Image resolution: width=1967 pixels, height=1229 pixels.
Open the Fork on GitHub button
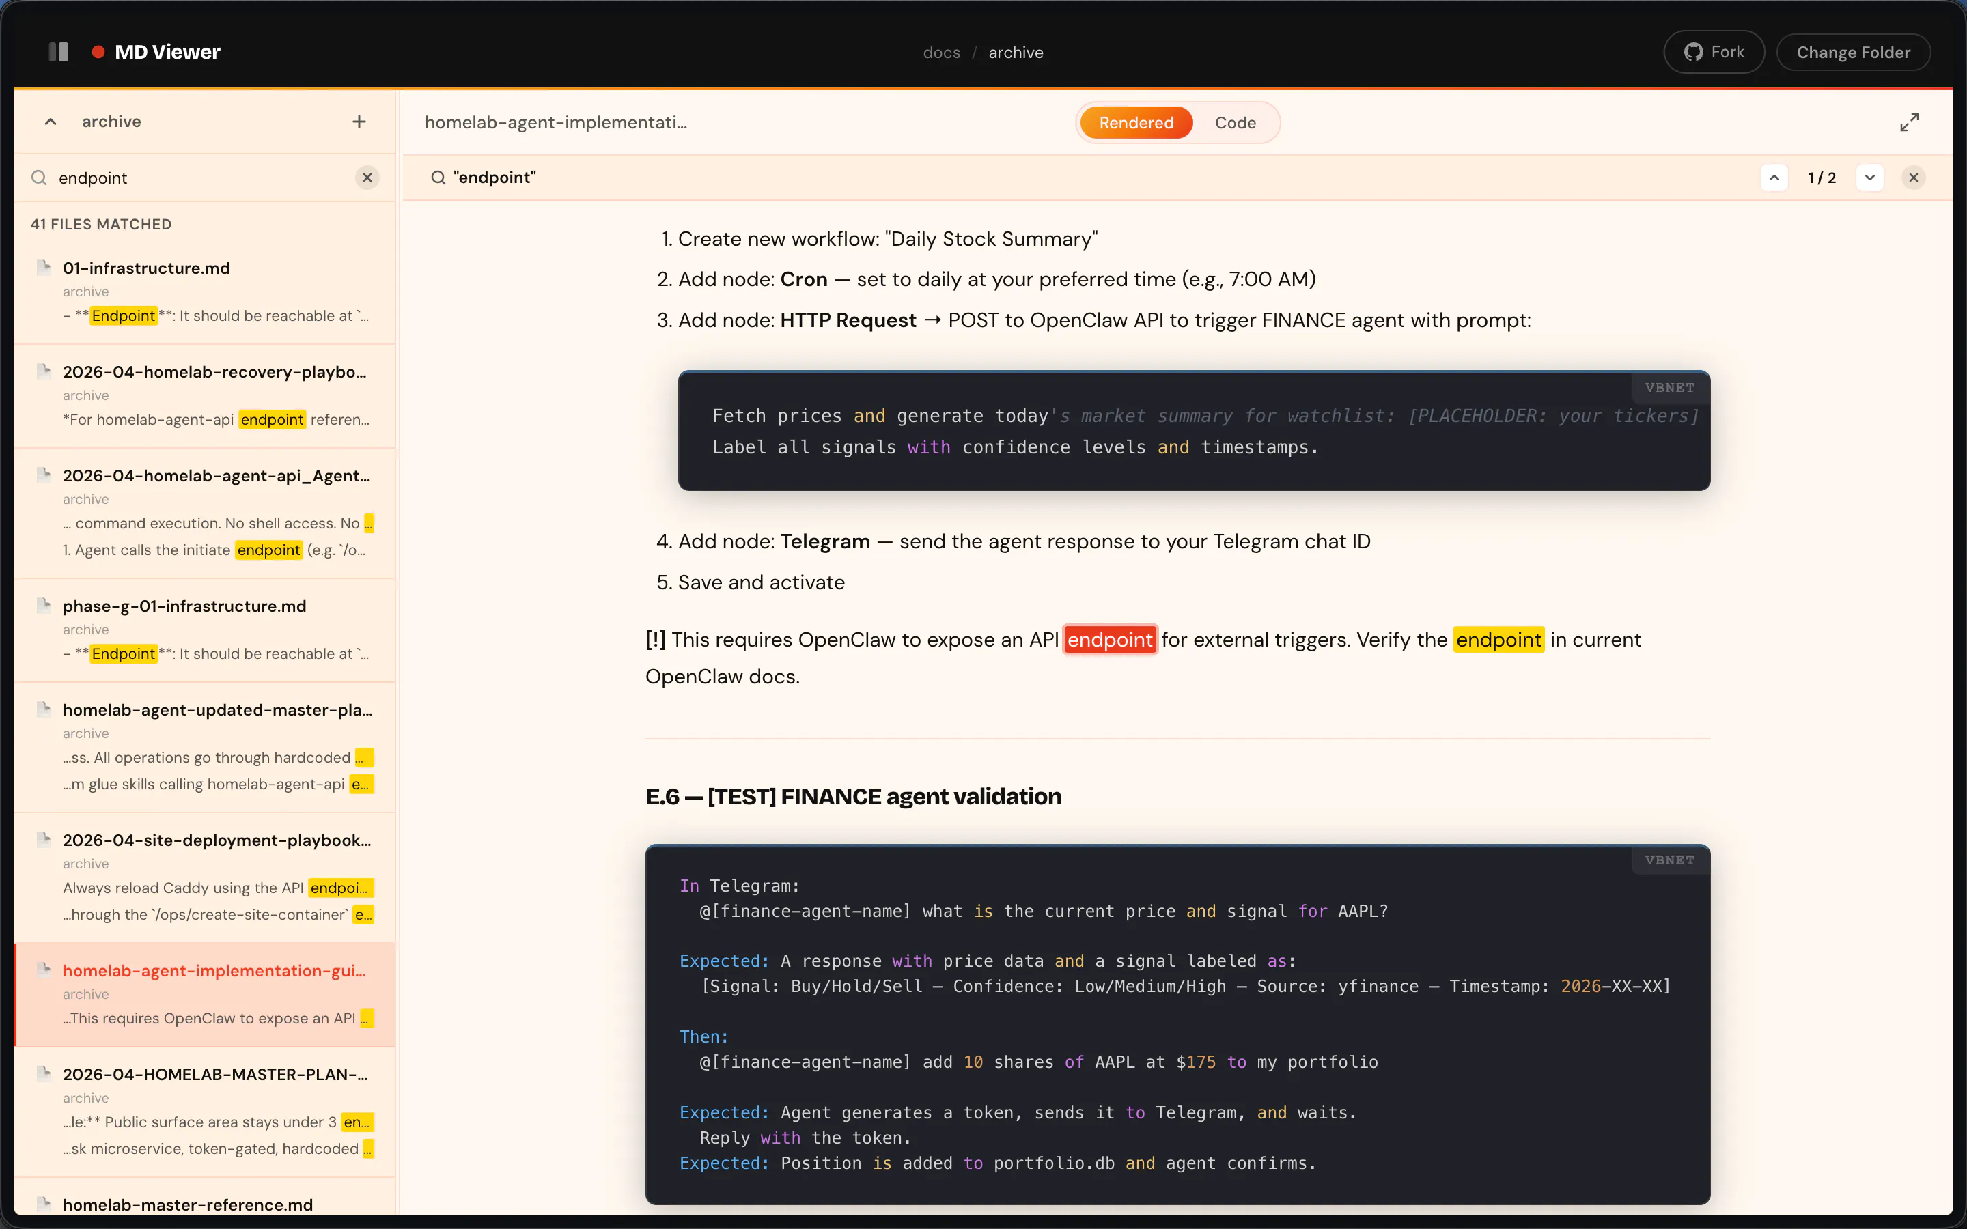pos(1714,52)
